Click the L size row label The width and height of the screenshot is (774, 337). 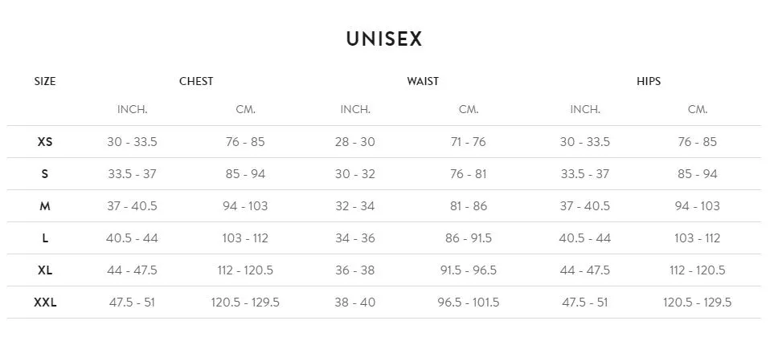[45, 238]
